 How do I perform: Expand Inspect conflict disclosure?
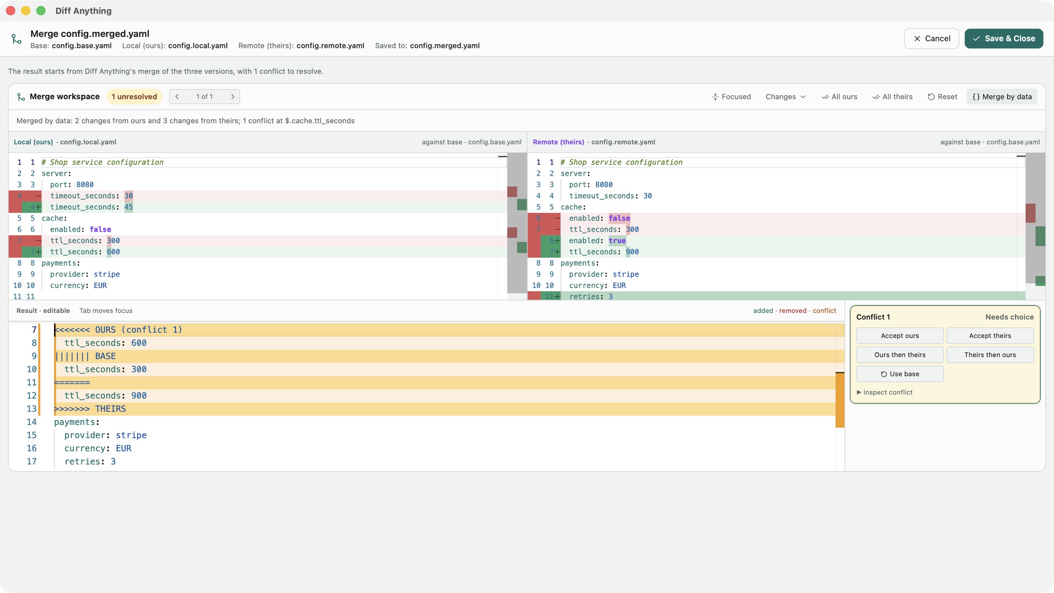point(884,392)
